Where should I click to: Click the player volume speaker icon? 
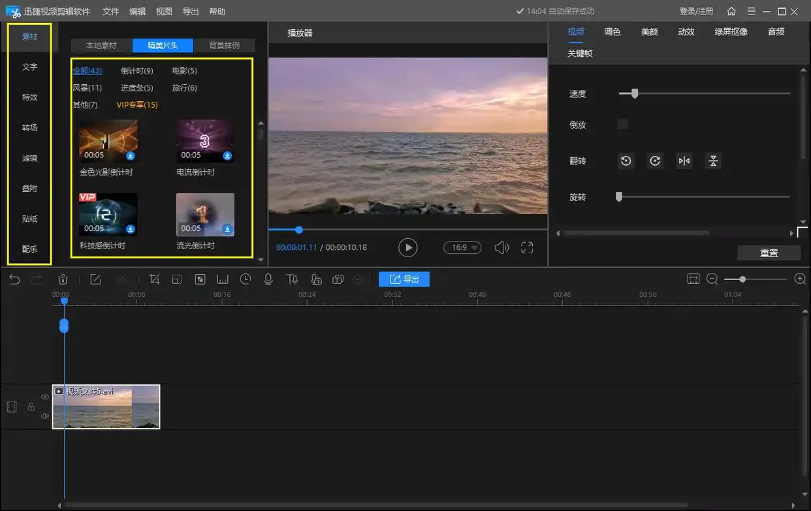501,247
